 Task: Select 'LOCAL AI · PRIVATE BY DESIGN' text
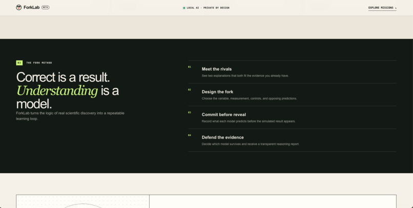pos(208,8)
